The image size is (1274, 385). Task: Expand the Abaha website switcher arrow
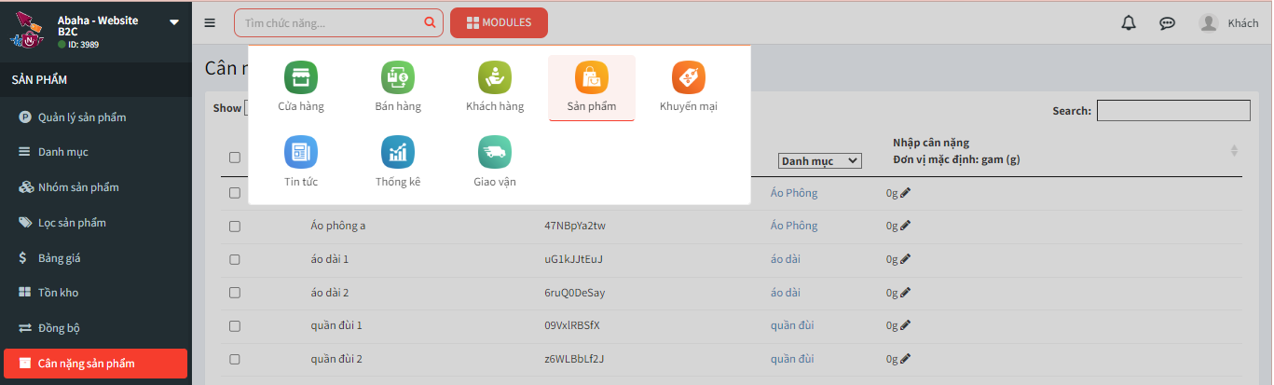tap(174, 22)
